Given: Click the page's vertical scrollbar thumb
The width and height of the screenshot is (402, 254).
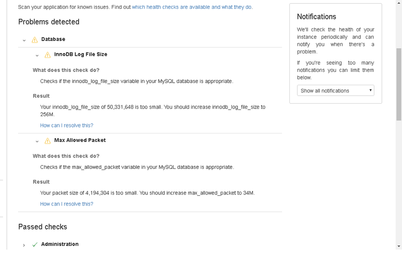Looking at the screenshot, I should [x=399, y=84].
